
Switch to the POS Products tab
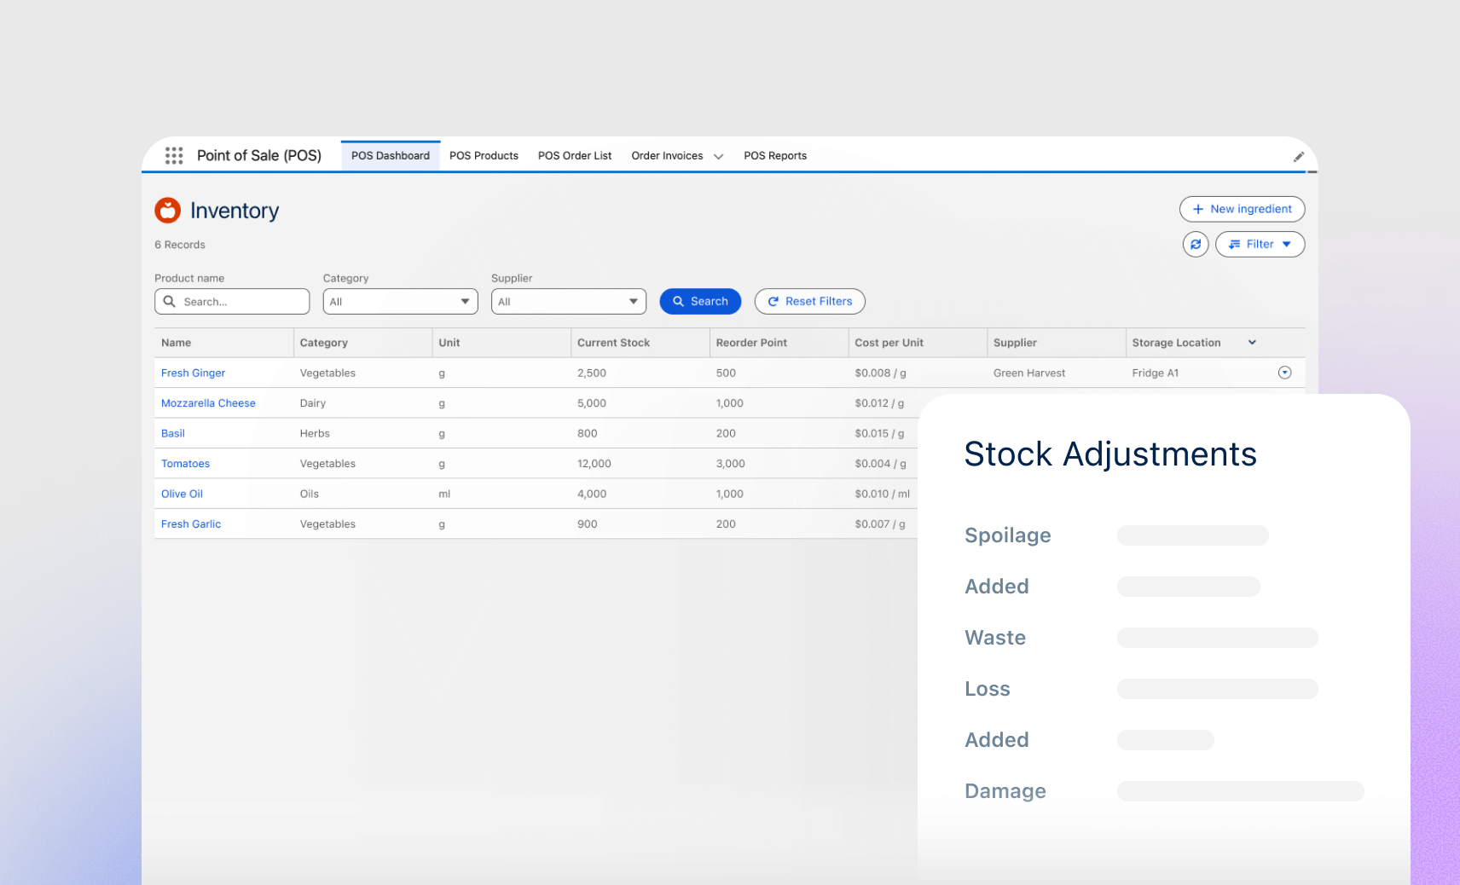tap(484, 155)
